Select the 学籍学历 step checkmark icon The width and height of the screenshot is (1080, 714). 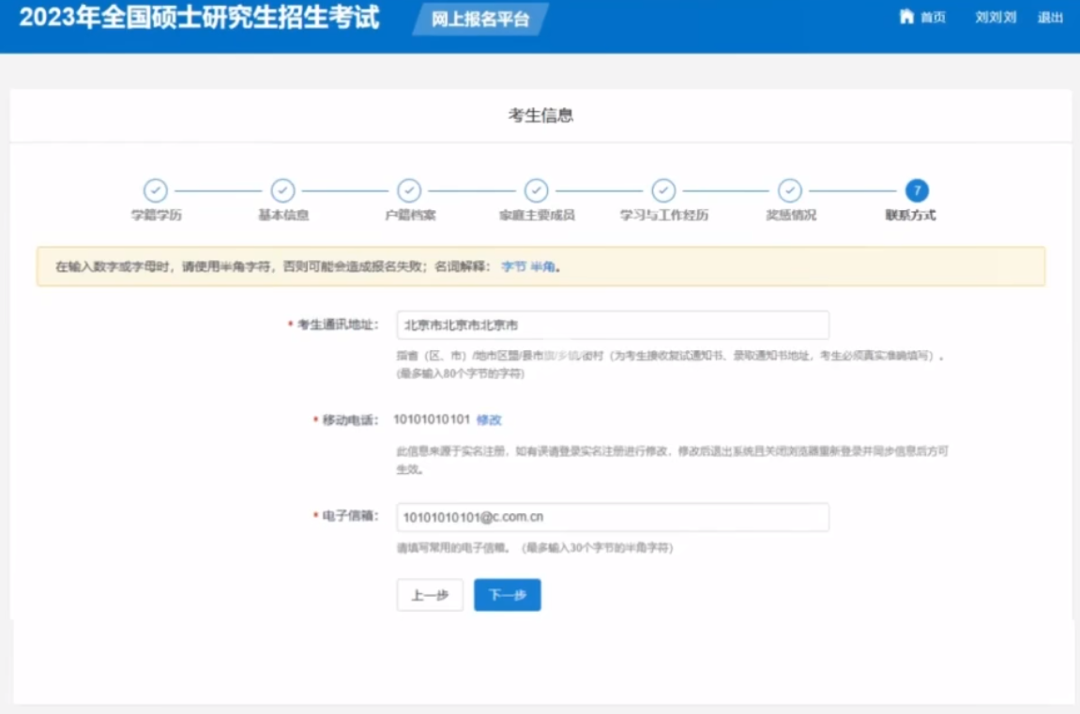155,190
